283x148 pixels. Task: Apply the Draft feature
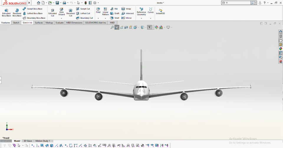pyautogui.click(x=115, y=14)
